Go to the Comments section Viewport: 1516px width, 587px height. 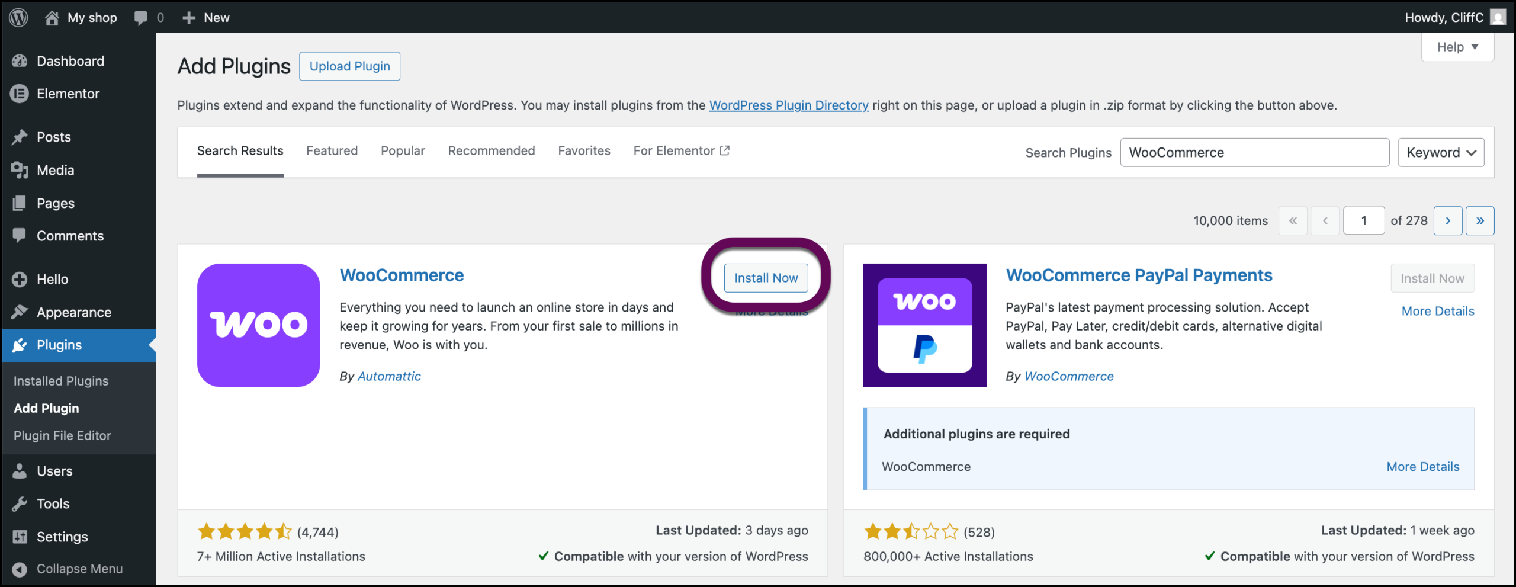click(70, 235)
